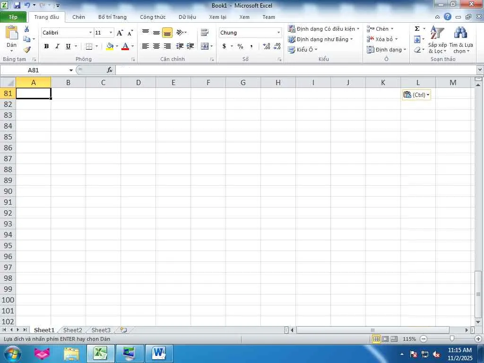
Task: Click the accounting dollar format icon
Action: [x=224, y=46]
